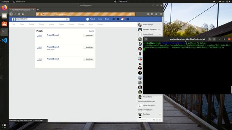Open third Prajwal Basnet result name
The image size is (232, 130).
[x=53, y=59]
